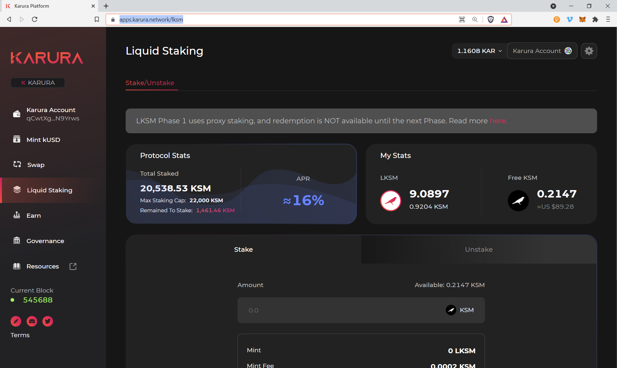Open the MetaMask fox extension

582,19
